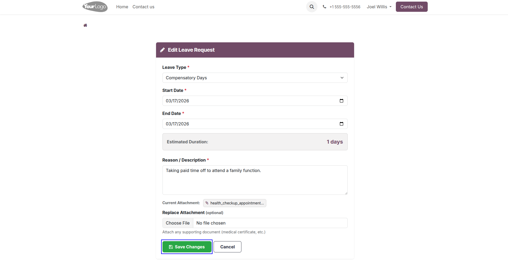This screenshot has height=265, width=508.
Task: Open Start Date calendar picker icon
Action: (x=342, y=101)
